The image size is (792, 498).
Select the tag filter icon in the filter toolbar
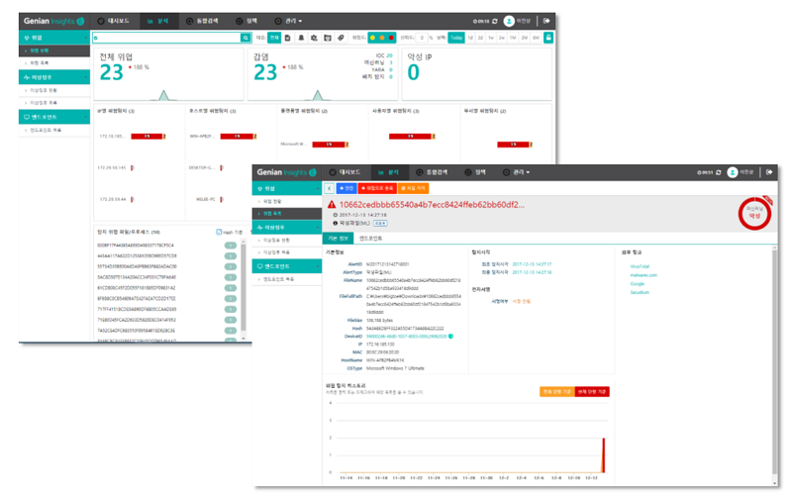click(341, 38)
